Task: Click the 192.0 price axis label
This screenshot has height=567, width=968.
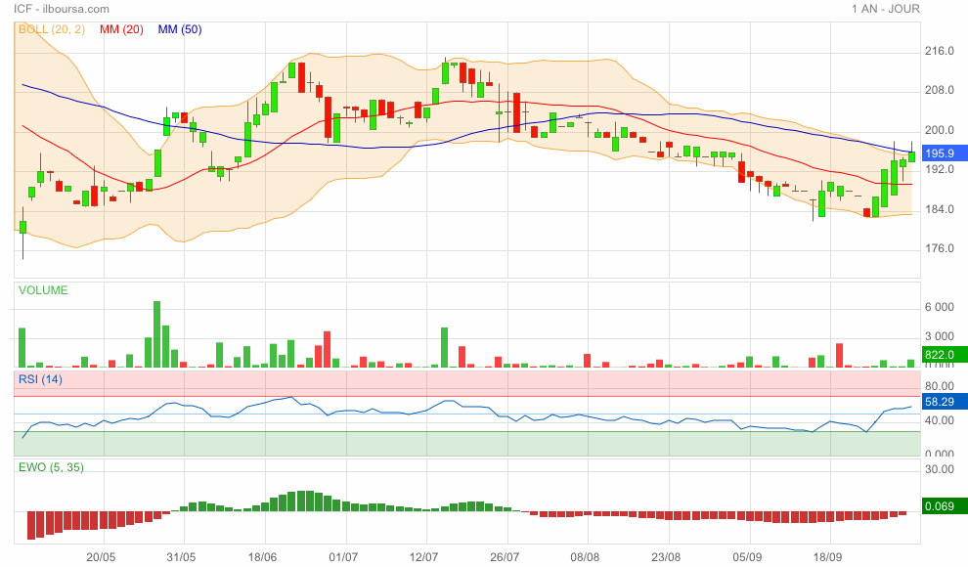Action: pyautogui.click(x=939, y=169)
